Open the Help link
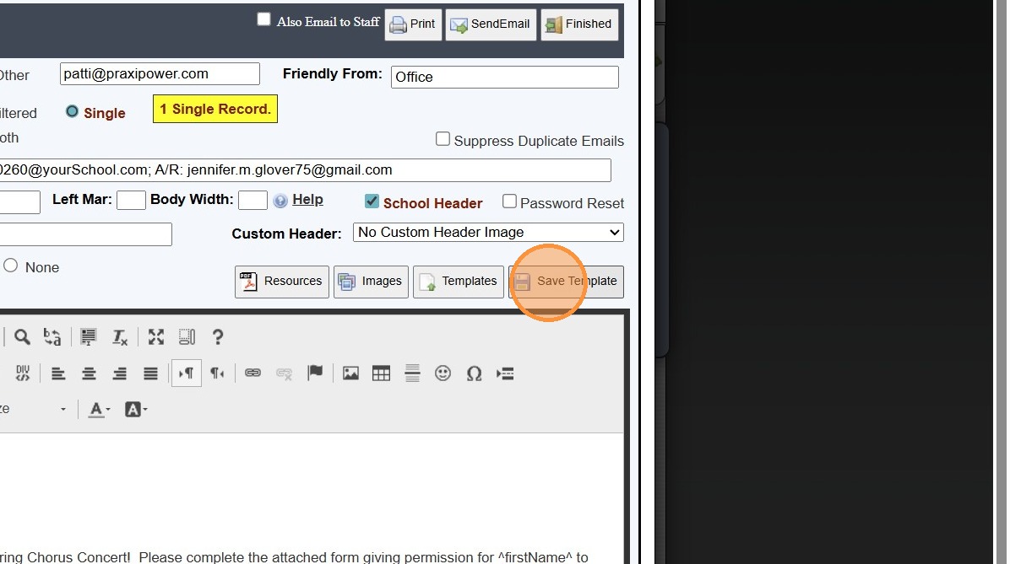This screenshot has width=1010, height=564. tap(308, 199)
